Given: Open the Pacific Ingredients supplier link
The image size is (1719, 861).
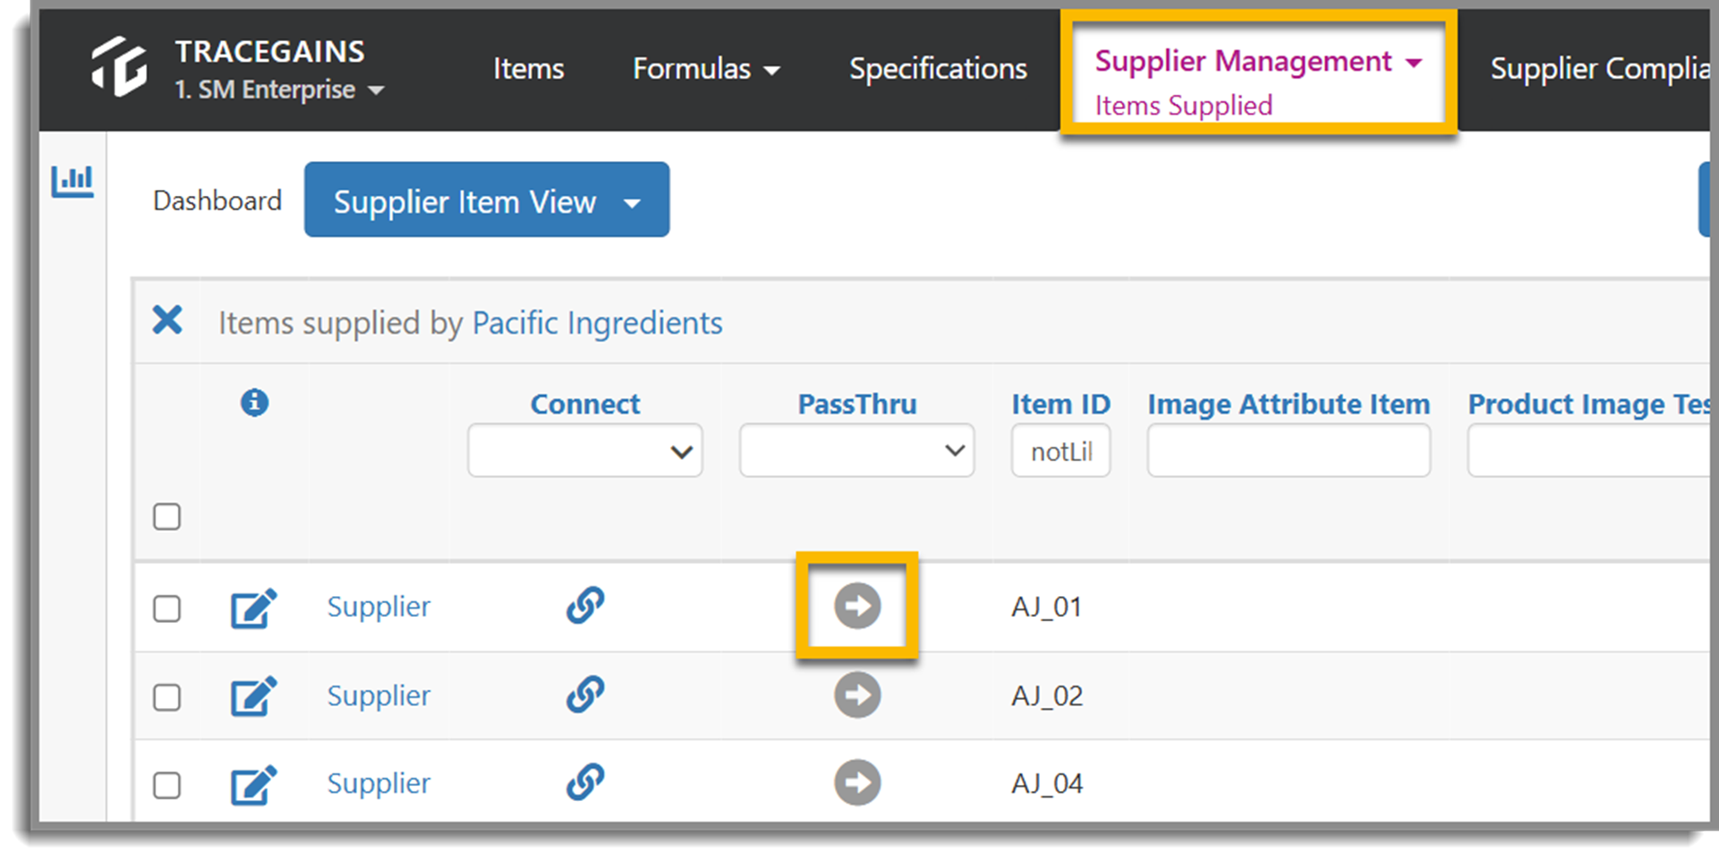Looking at the screenshot, I should 597,322.
